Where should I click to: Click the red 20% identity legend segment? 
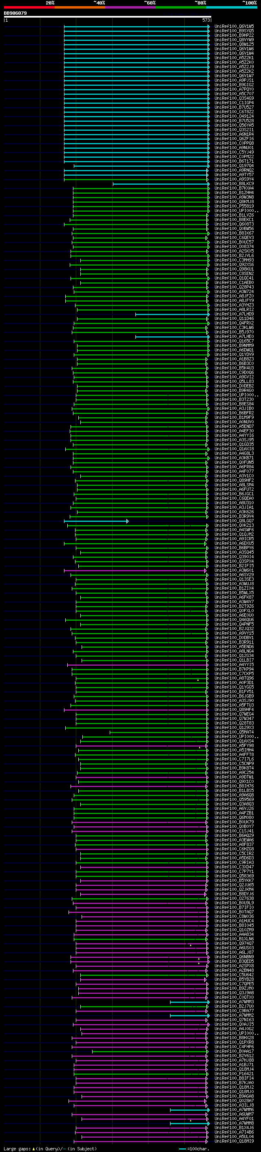pyautogui.click(x=29, y=7)
